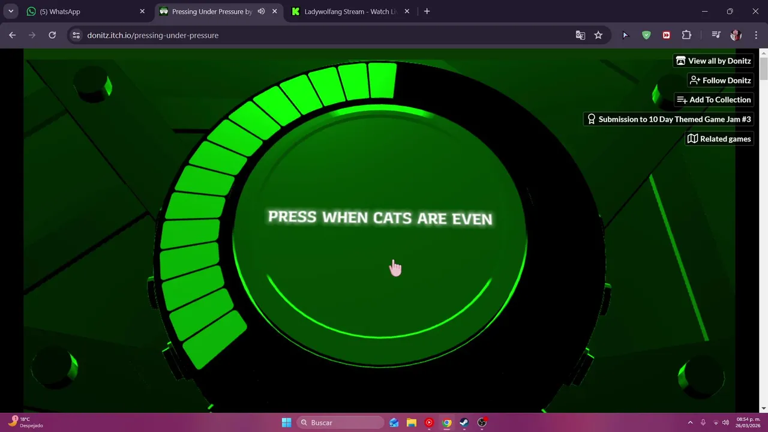
Task: Open a new browser tab
Action: pos(427,11)
